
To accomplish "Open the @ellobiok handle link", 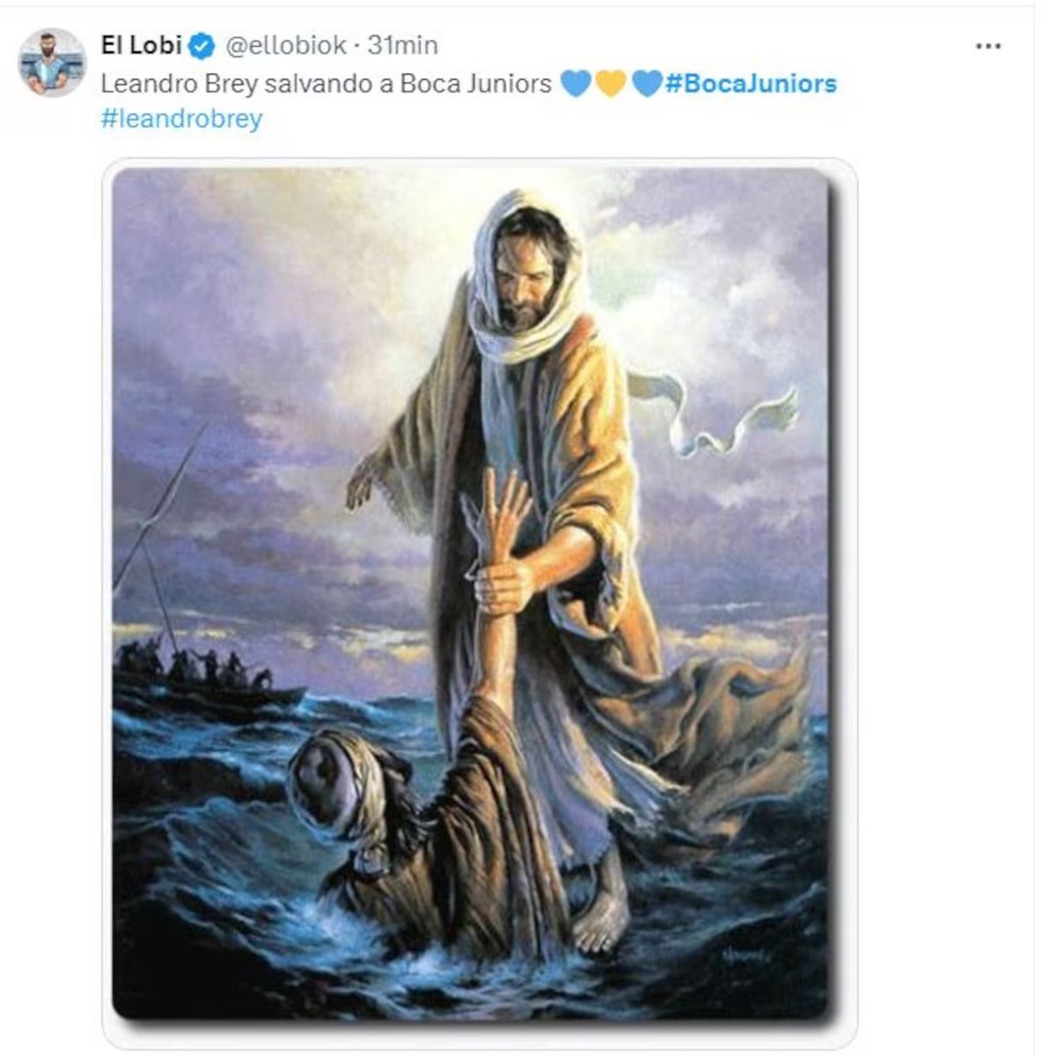I will click(x=286, y=45).
